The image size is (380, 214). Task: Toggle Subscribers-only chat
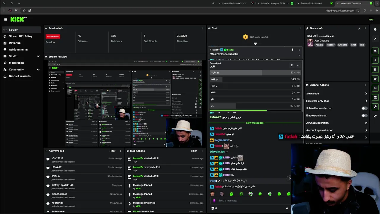(x=364, y=108)
